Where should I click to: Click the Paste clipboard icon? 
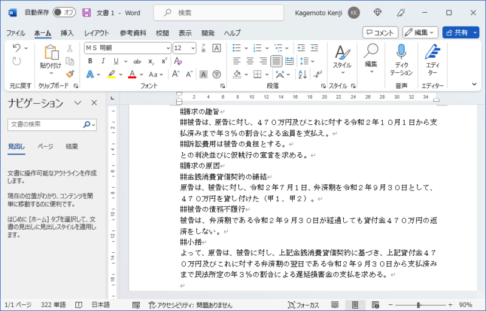[51, 52]
